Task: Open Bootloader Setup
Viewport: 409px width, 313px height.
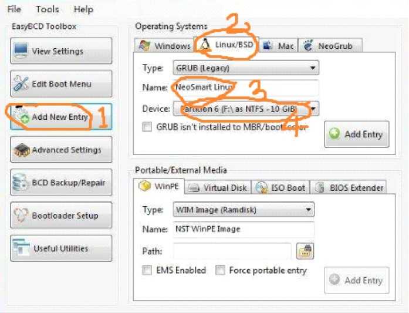Action: (x=61, y=216)
